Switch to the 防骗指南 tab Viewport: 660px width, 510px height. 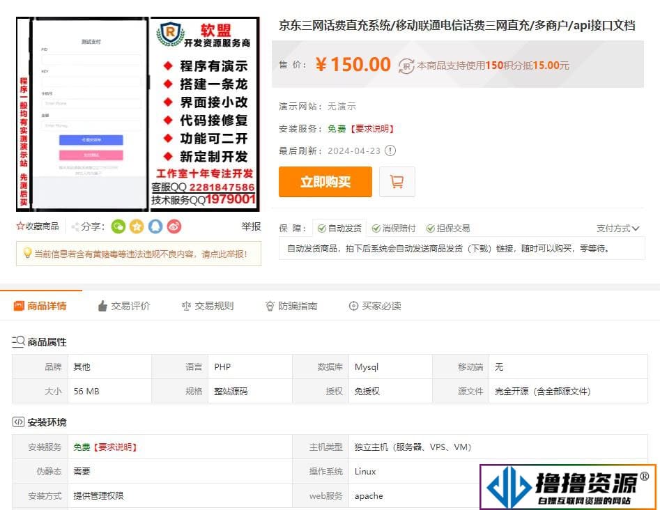point(291,306)
